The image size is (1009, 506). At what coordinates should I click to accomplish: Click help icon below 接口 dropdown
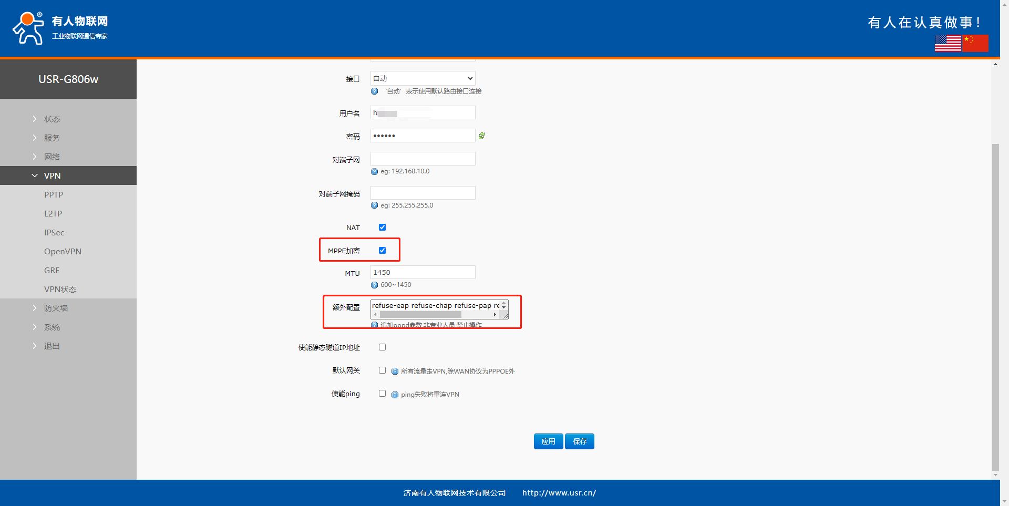pyautogui.click(x=374, y=91)
